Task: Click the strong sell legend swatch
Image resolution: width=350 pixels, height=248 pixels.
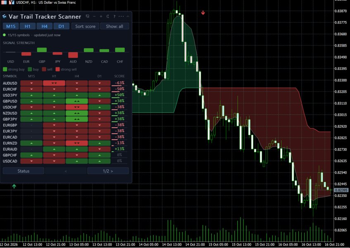Action: coord(57,69)
